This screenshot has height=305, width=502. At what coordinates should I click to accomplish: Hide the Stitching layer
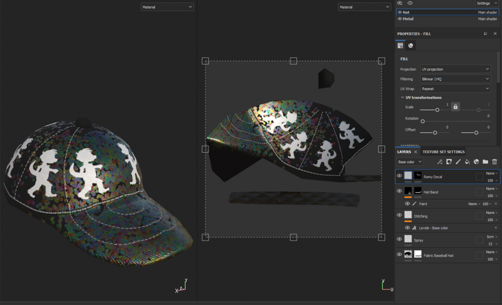(399, 215)
